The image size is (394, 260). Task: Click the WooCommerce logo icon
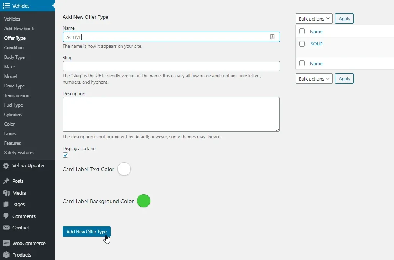click(x=6, y=243)
